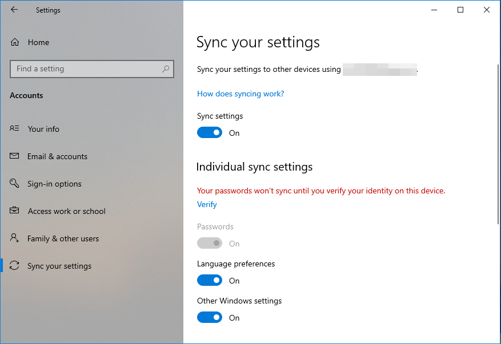Select Sync your settings in sidebar
501x344 pixels.
59,266
